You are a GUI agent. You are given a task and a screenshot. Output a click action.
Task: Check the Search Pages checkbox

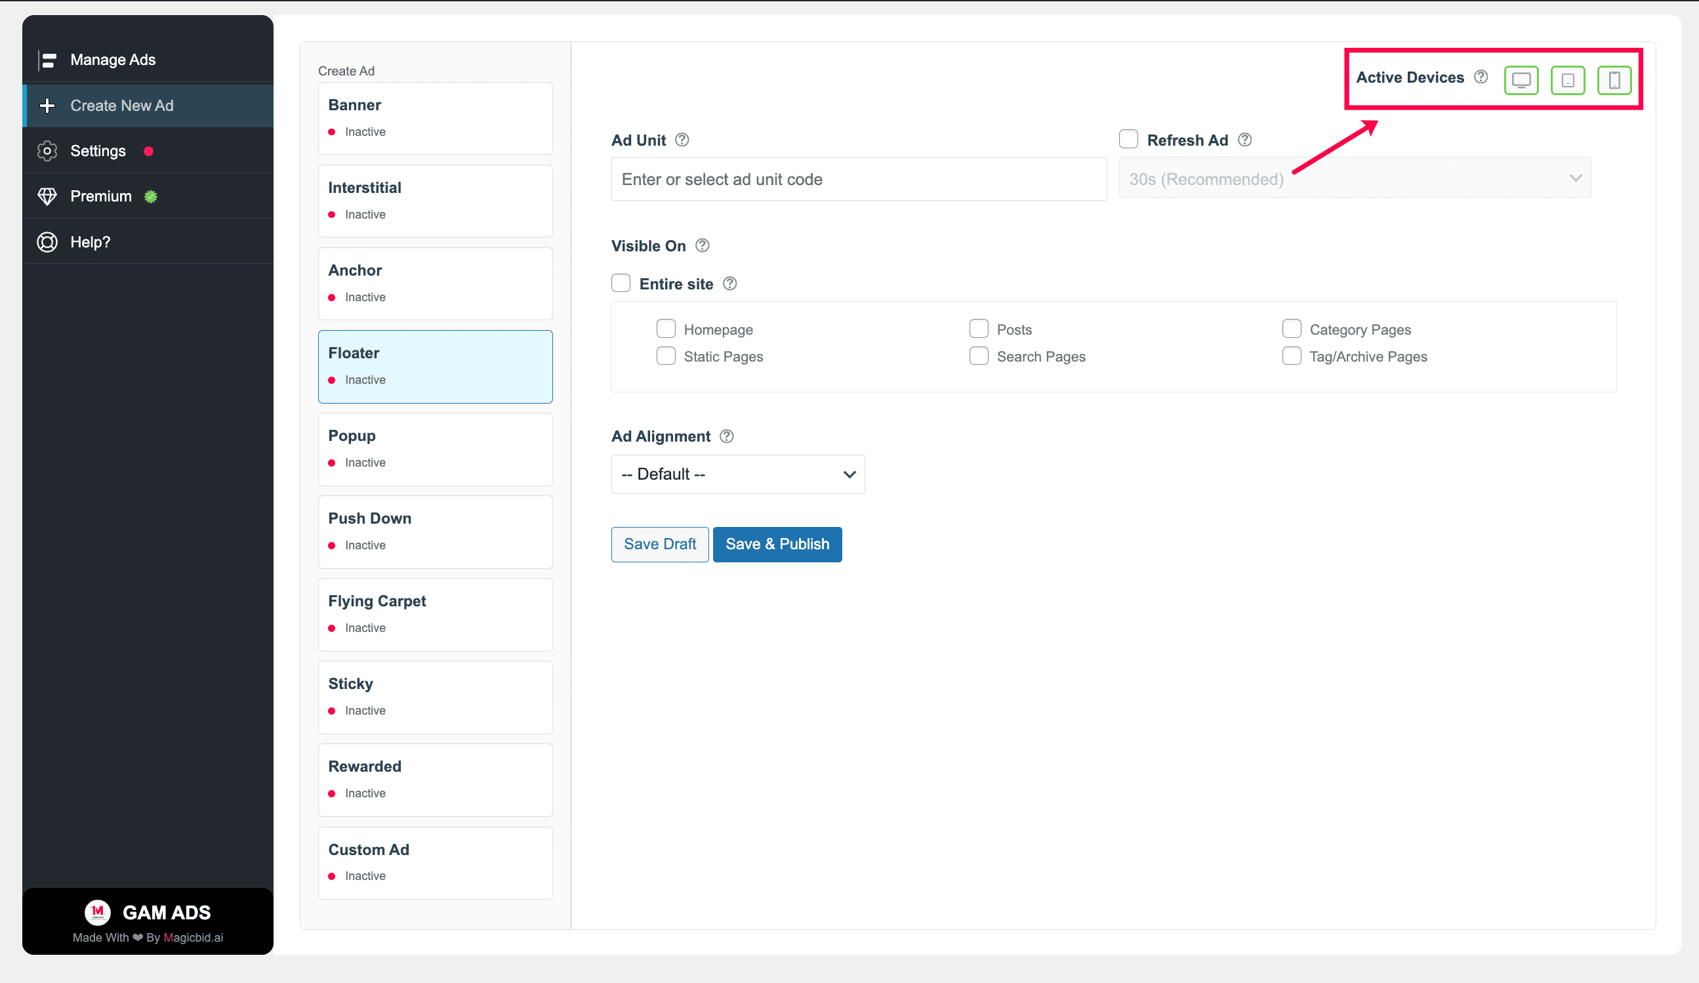click(x=978, y=356)
